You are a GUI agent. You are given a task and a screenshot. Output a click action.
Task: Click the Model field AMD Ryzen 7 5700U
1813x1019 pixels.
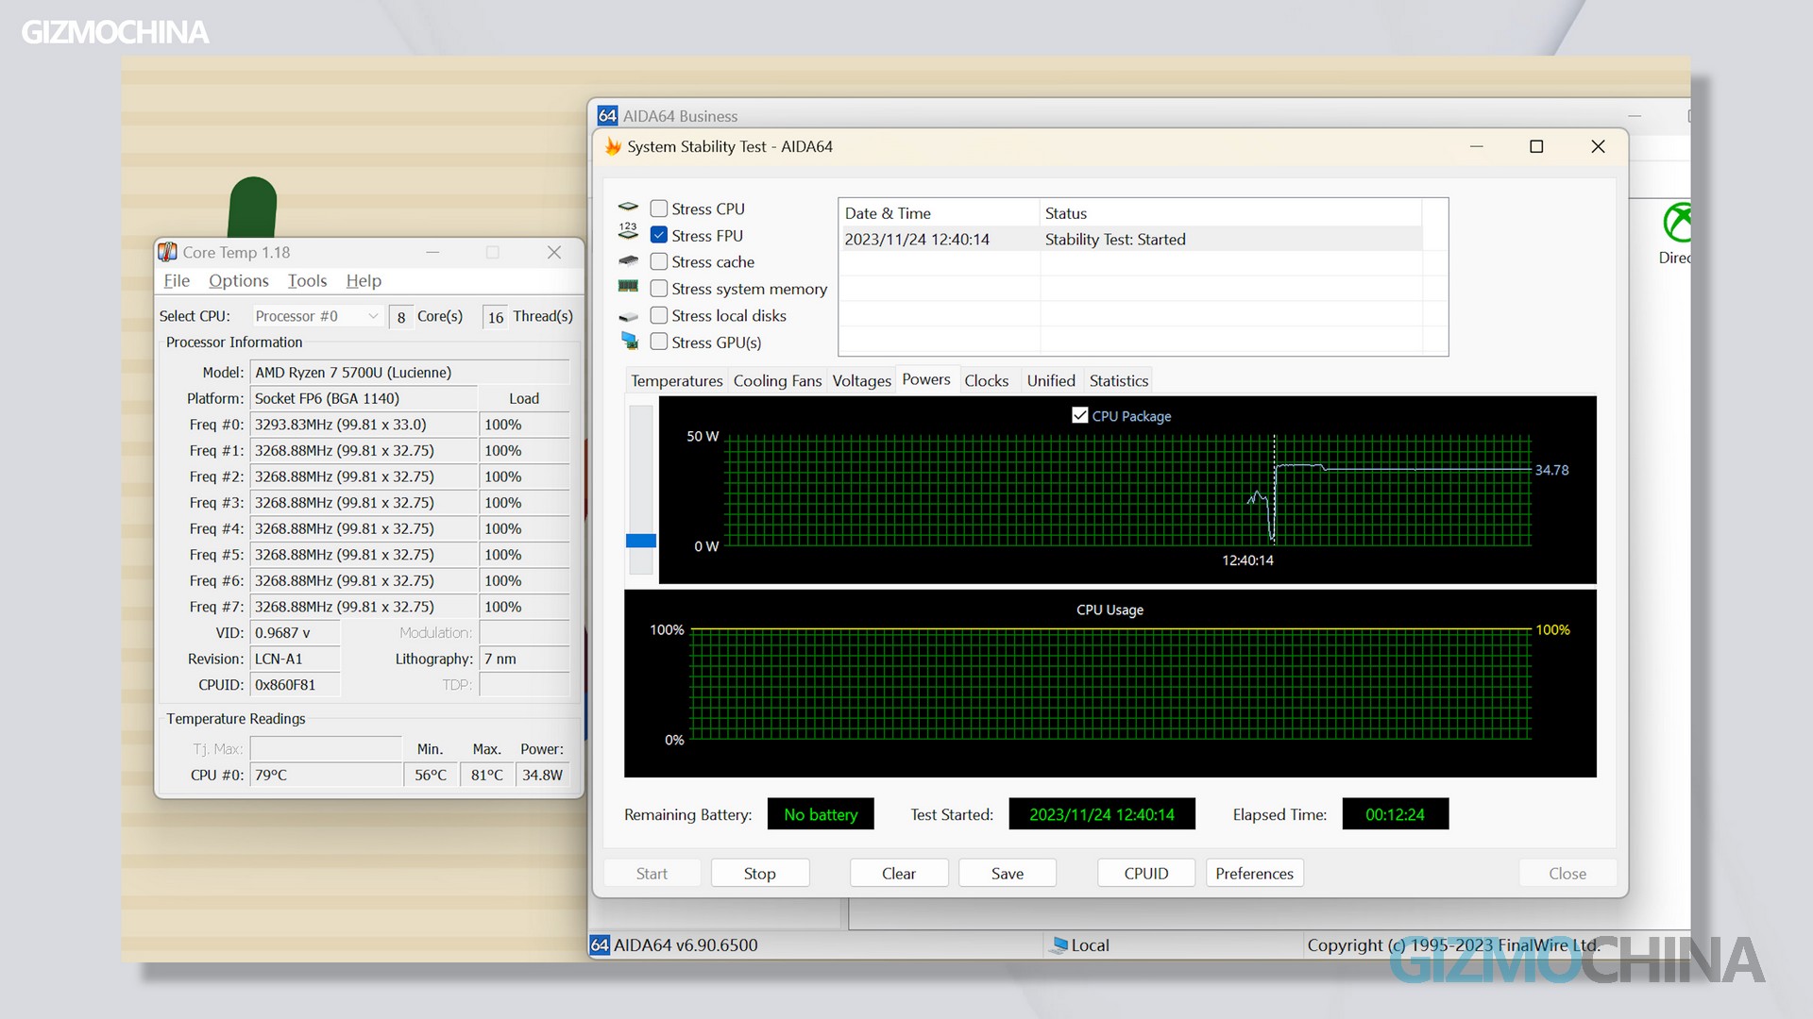pos(410,372)
